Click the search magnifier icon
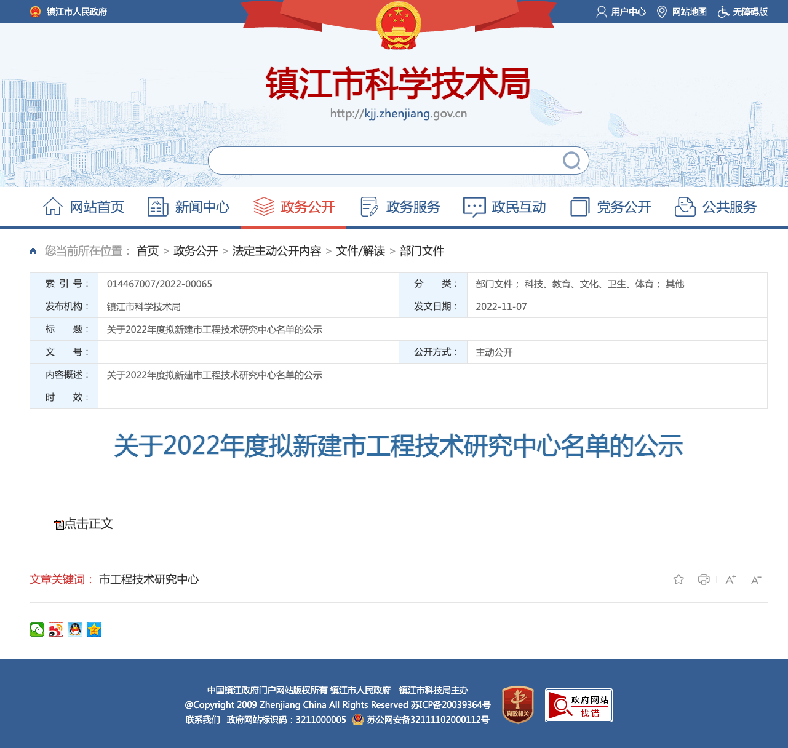 pos(571,161)
